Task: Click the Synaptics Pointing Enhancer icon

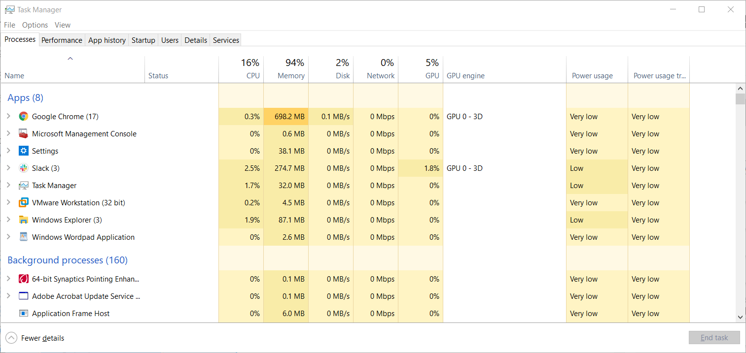Action: [23, 279]
